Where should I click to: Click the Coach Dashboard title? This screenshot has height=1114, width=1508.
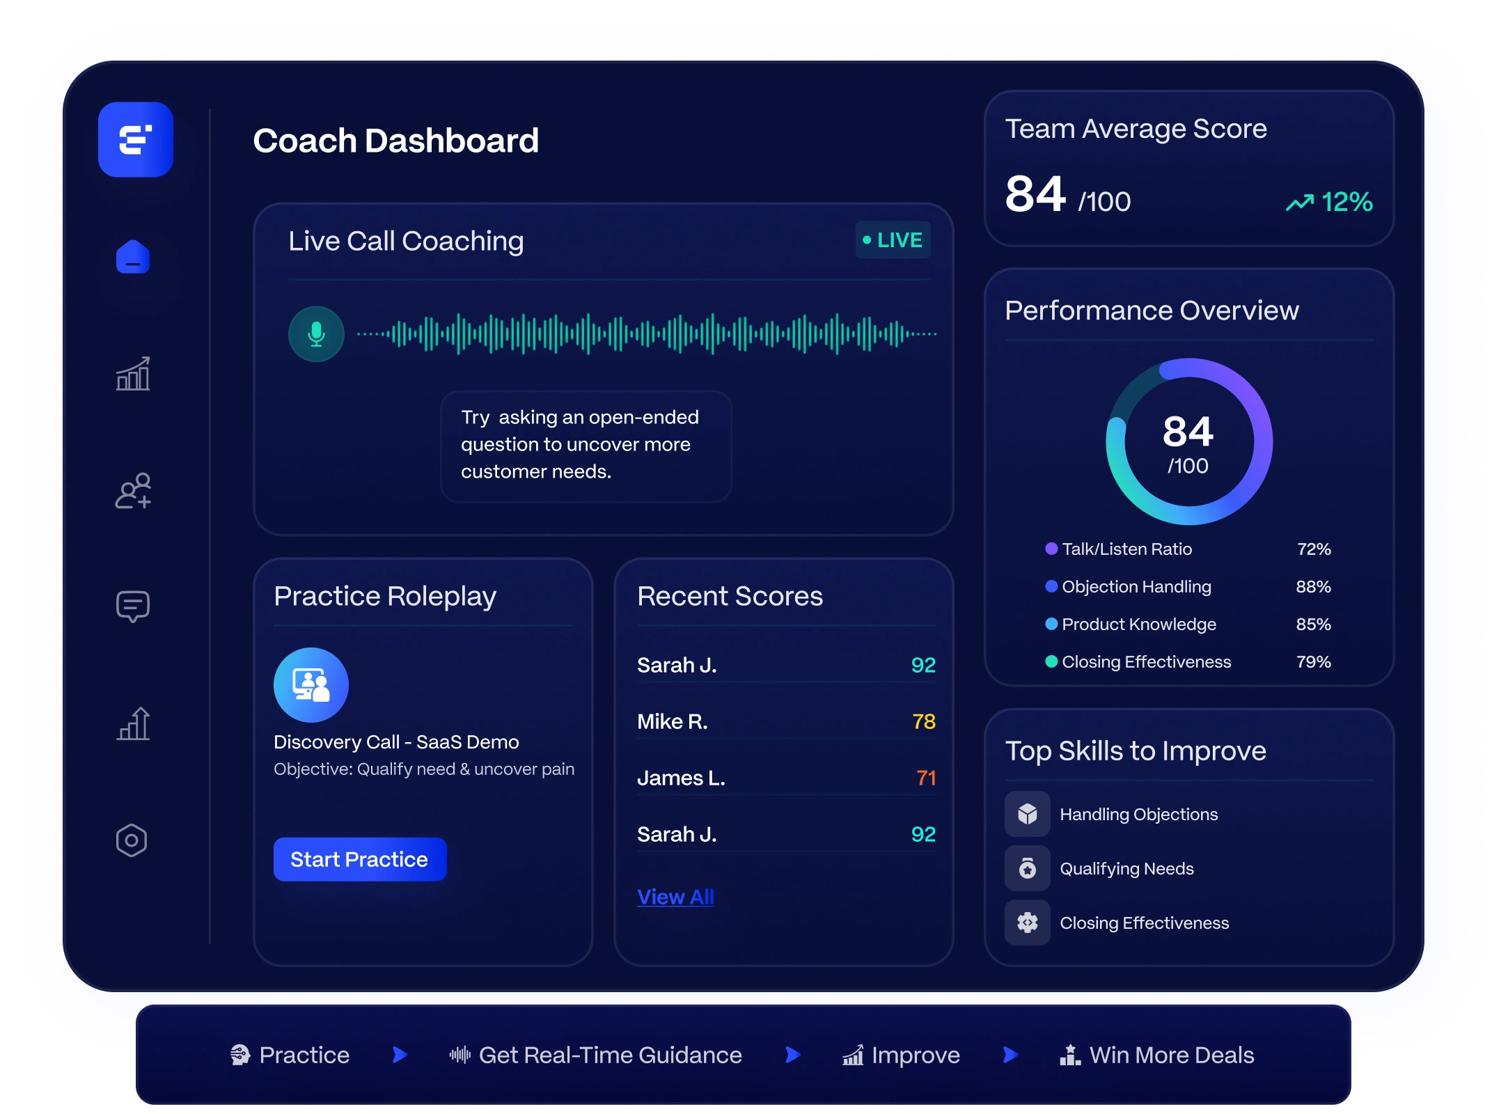pos(395,140)
